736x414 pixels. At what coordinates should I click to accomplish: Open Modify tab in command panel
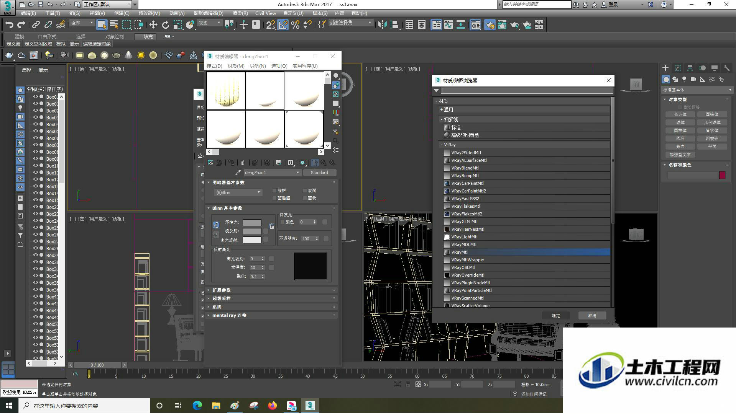[678, 68]
